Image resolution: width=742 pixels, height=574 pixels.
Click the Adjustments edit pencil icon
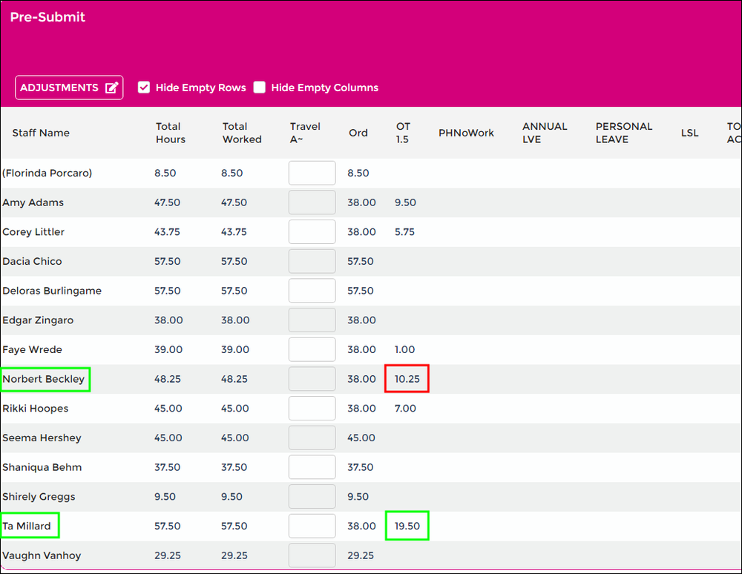click(111, 88)
